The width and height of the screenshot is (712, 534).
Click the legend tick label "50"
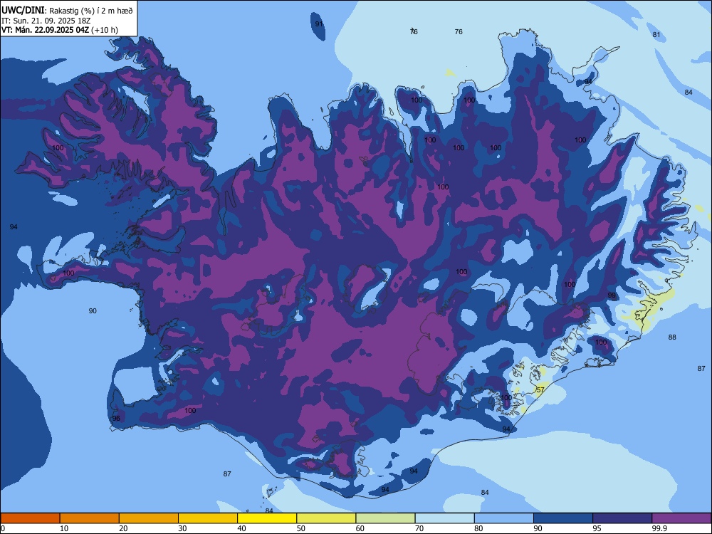pos(301,528)
